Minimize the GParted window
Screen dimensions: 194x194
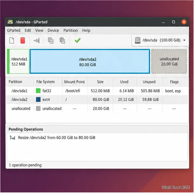pos(163,22)
